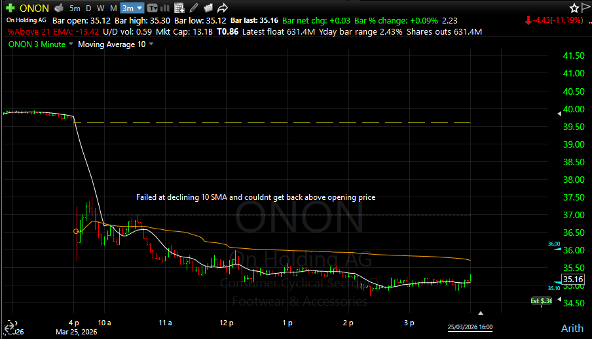
Task: Switch to the 5m timeframe
Action: 75,8
